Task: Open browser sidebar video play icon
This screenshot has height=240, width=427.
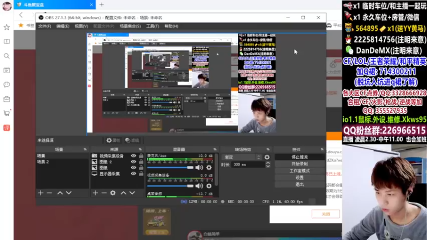Action: pos(6,70)
